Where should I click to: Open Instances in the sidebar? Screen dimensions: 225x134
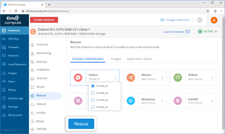coord(14,30)
